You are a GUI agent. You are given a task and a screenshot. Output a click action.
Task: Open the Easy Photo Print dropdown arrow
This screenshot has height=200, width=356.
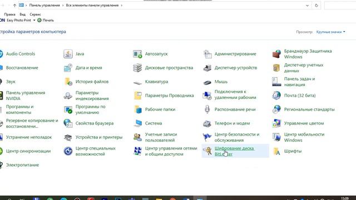(34, 20)
